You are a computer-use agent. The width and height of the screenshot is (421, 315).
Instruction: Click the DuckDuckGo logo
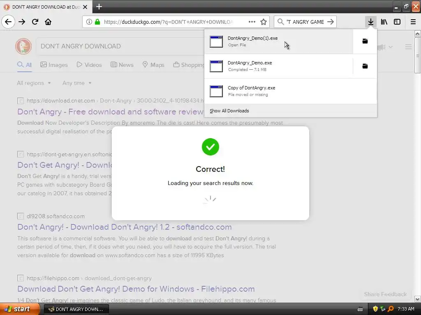[x=23, y=46]
